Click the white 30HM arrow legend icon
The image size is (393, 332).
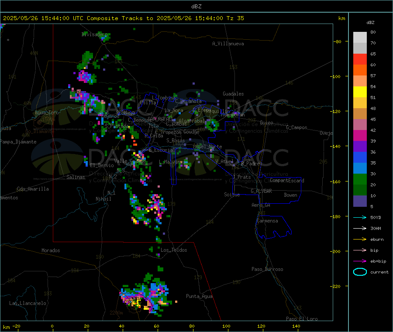tap(360, 228)
